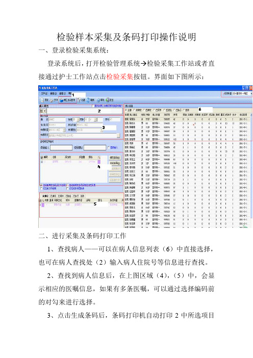Click the 姓名 field in patient info
The image size is (253, 358).
(57, 119)
